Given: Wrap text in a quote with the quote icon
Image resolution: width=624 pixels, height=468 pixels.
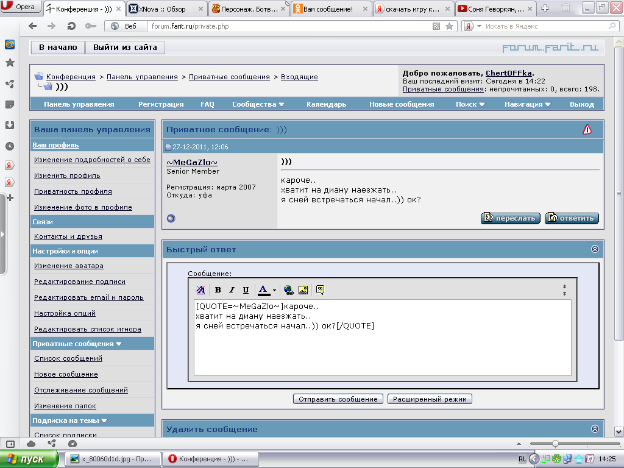Looking at the screenshot, I should tap(320, 289).
